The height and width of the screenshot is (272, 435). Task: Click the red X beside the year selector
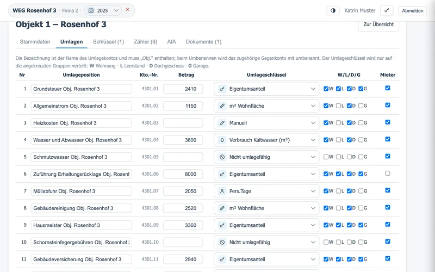128,9
